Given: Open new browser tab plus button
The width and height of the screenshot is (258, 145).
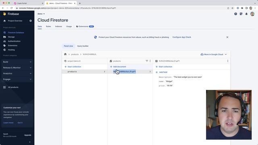Looking at the screenshot, I should (80, 3).
